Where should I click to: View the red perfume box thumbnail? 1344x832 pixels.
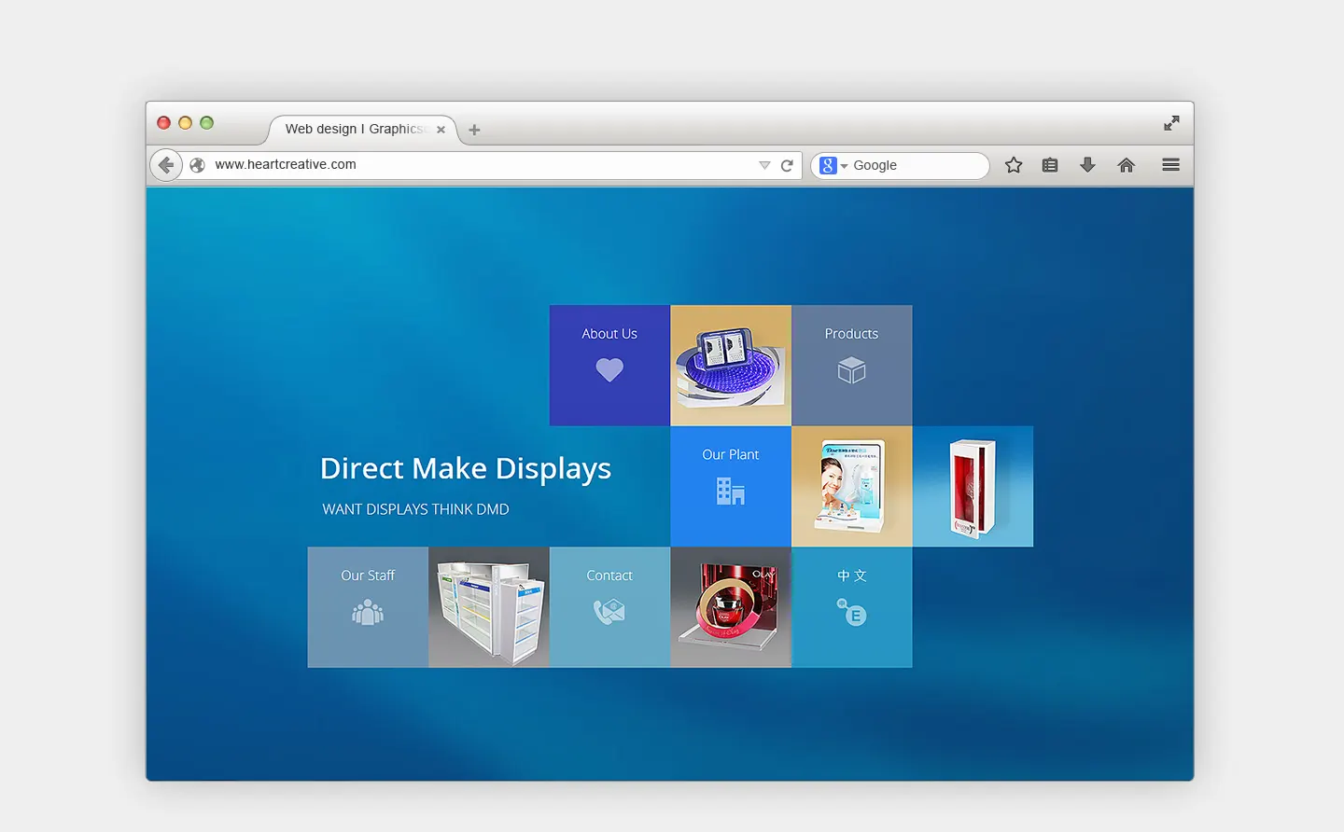(x=973, y=487)
